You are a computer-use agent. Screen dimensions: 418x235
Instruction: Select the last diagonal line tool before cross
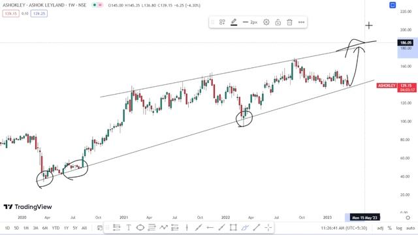[257, 227]
